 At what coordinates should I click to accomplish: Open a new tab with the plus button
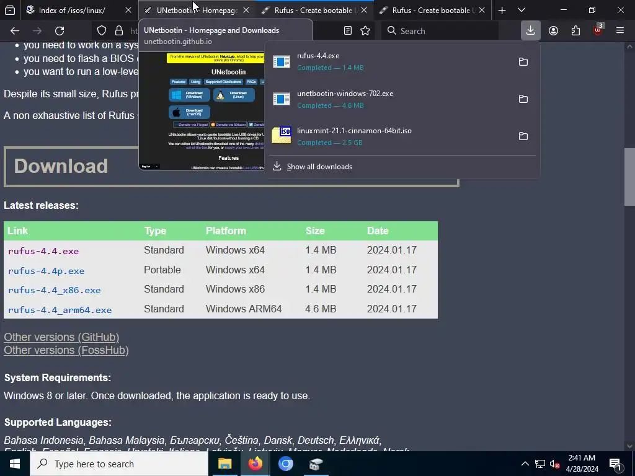click(x=502, y=10)
